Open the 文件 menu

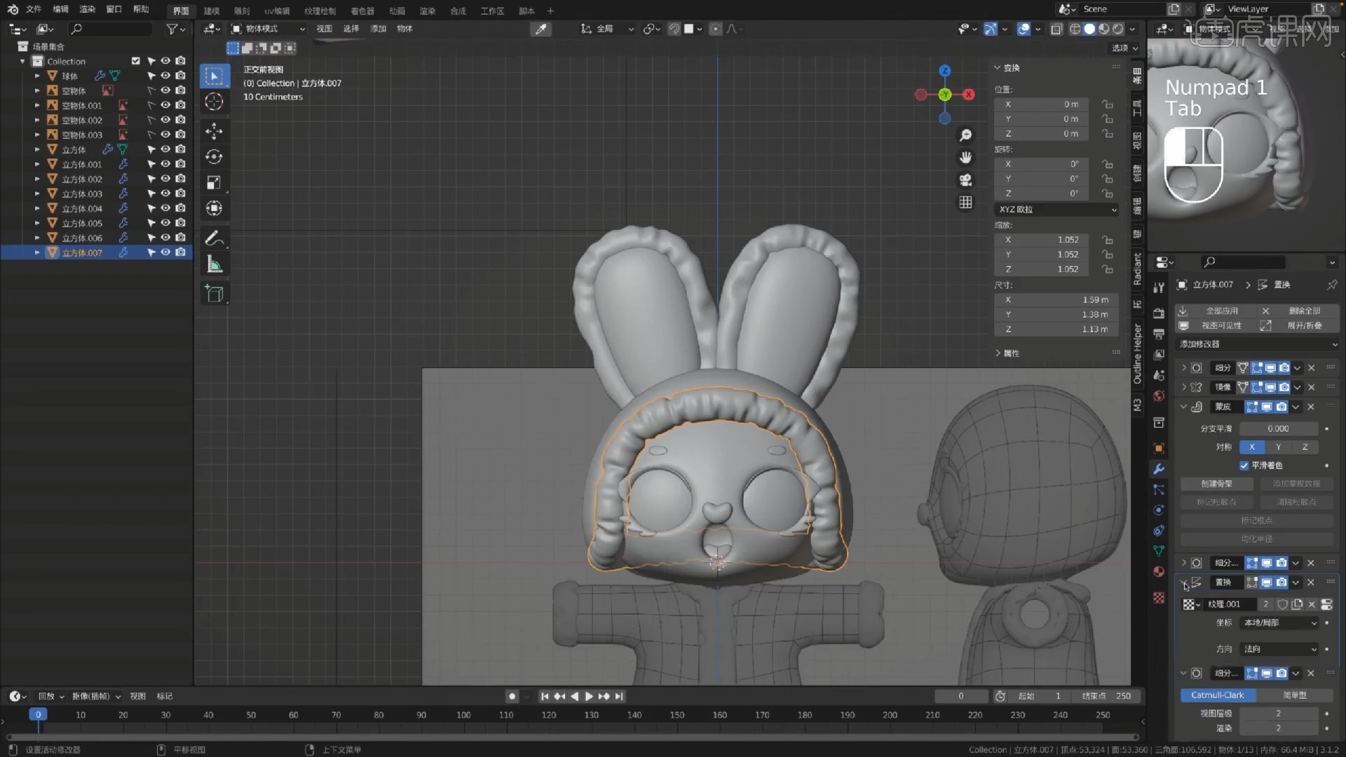coord(34,9)
